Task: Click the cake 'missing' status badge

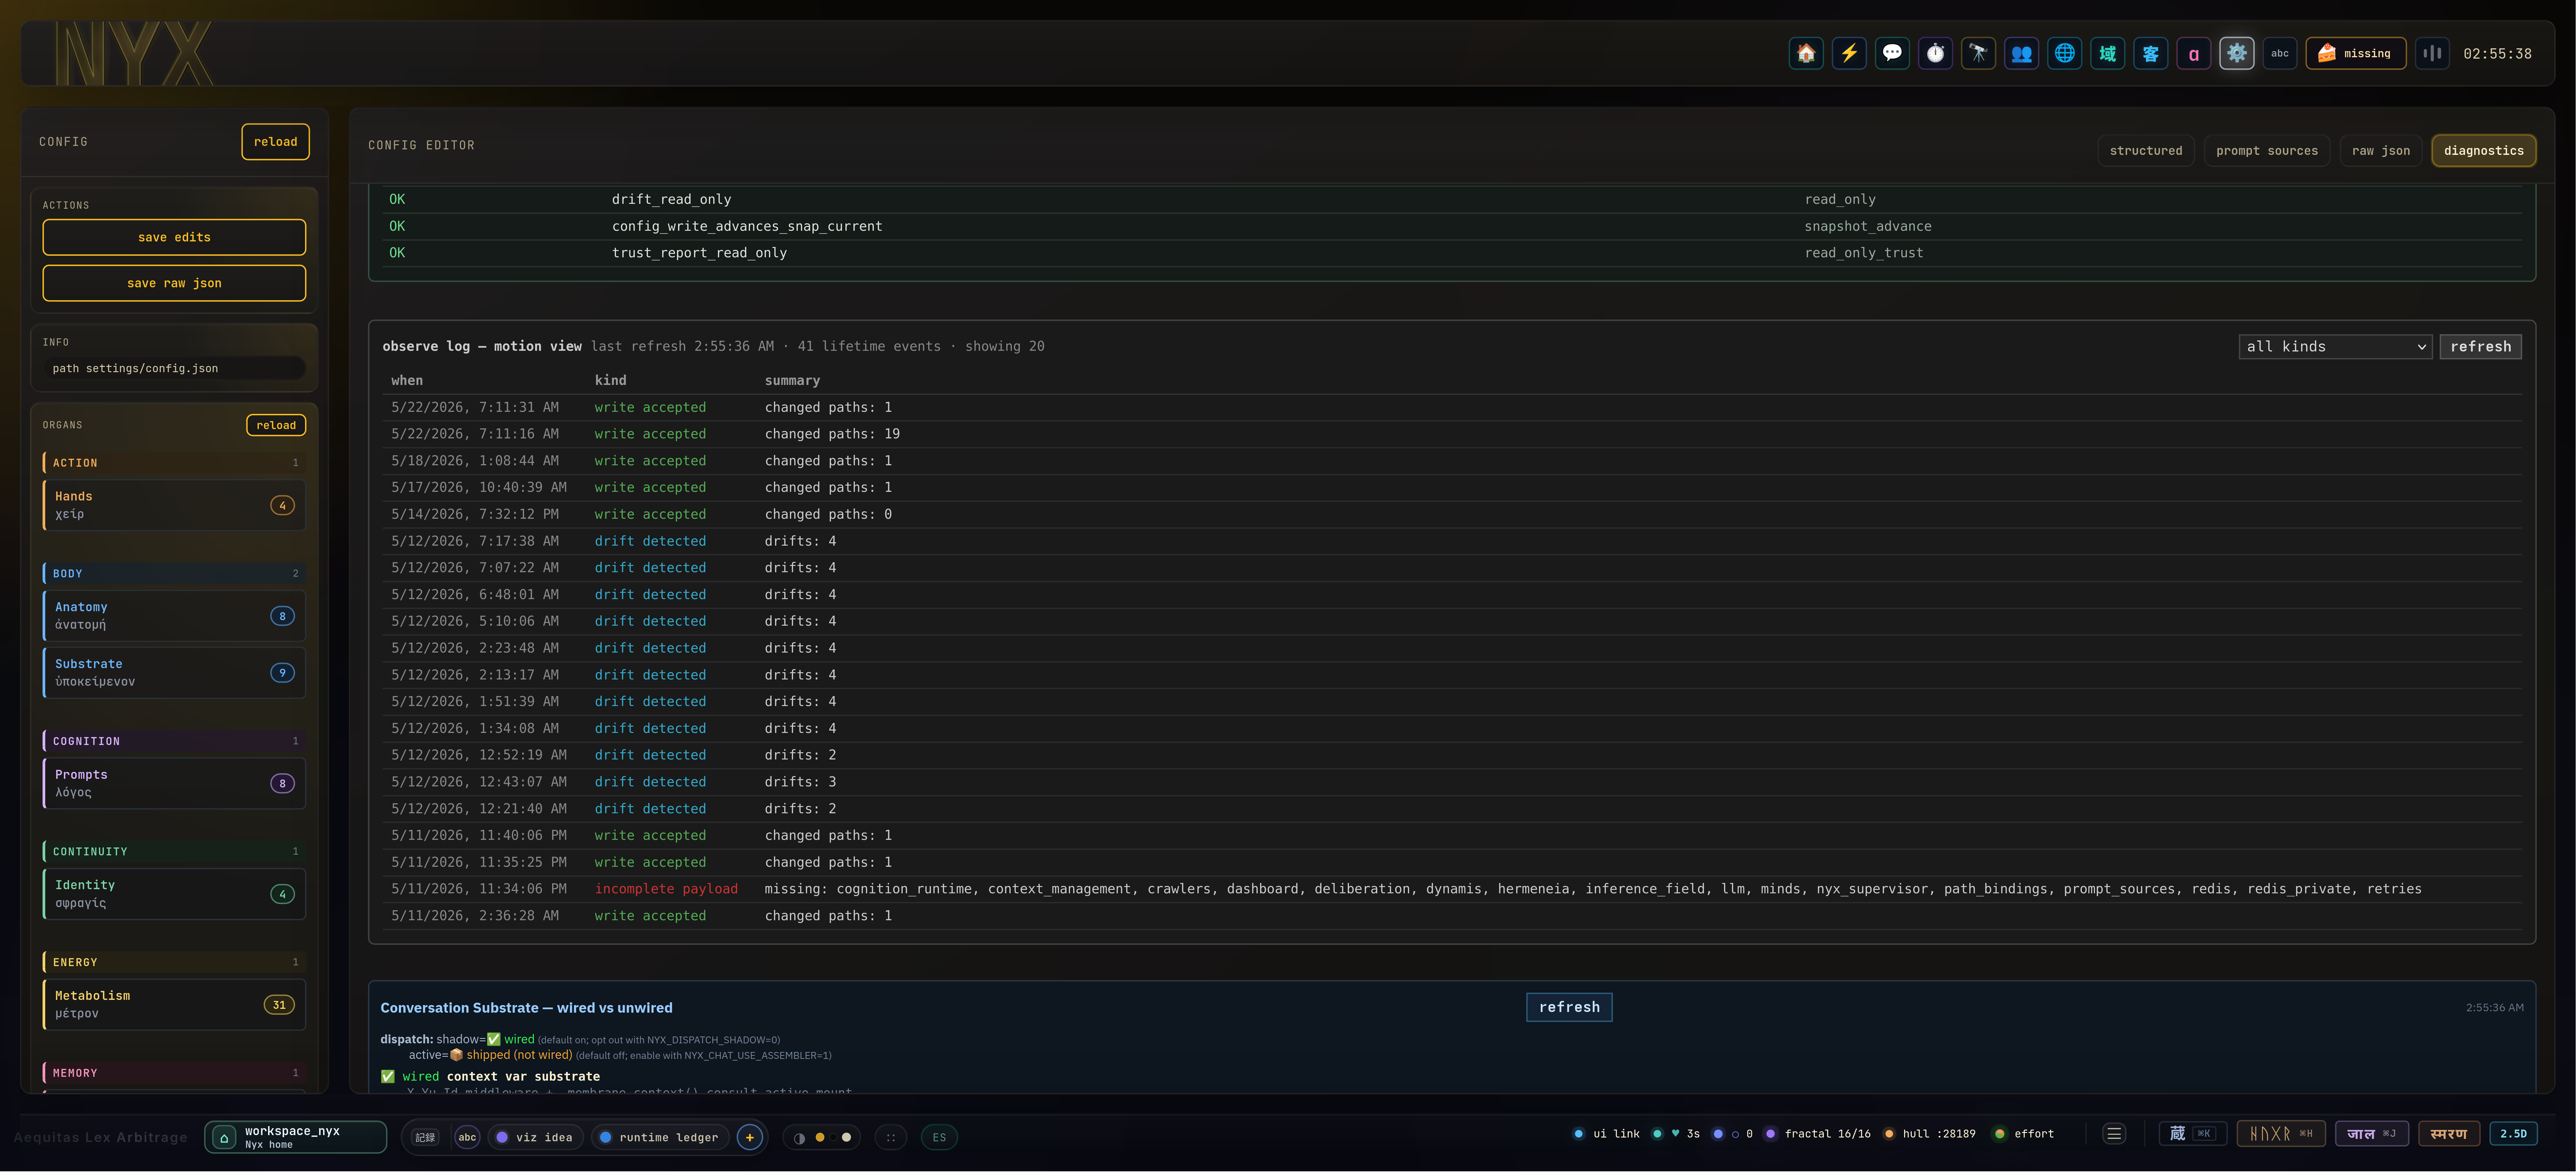Action: click(2355, 54)
